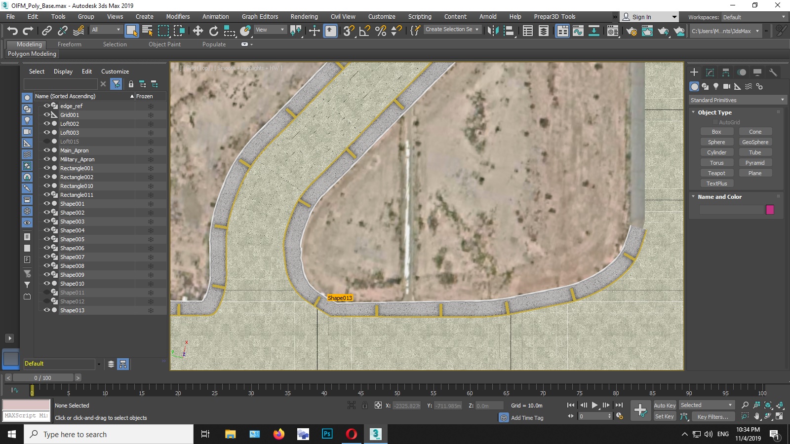Open the Default layer dropdown arrow
The height and width of the screenshot is (444, 790).
point(99,364)
